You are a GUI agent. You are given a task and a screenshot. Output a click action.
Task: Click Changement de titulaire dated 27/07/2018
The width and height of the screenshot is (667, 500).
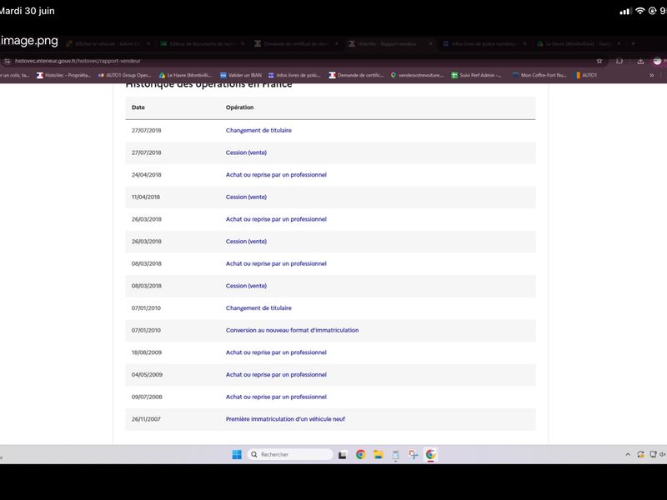[x=258, y=131]
